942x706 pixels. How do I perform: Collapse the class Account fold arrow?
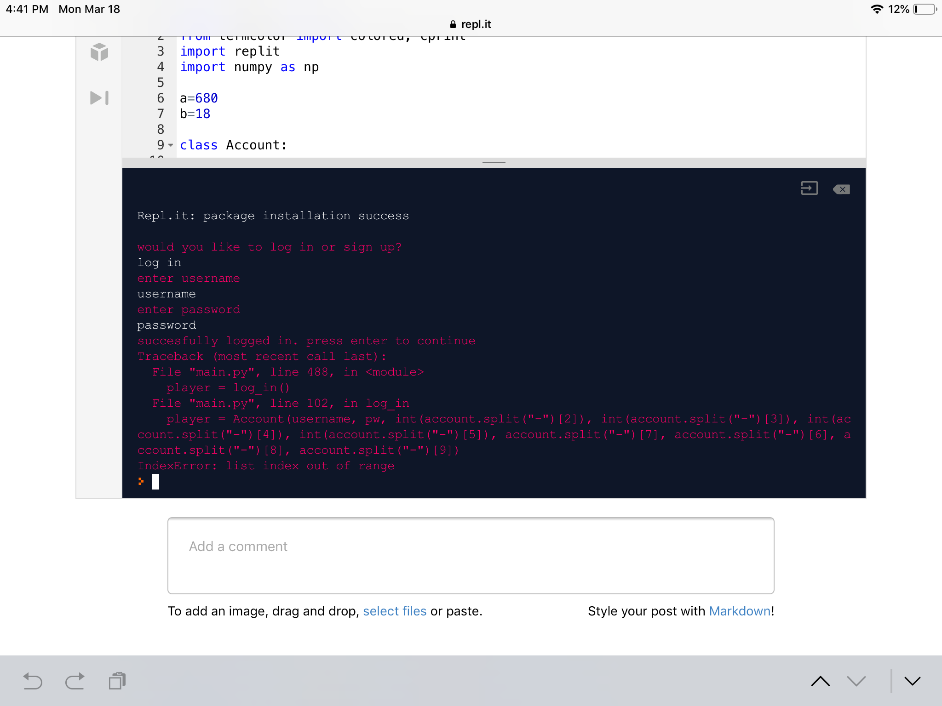tap(171, 145)
